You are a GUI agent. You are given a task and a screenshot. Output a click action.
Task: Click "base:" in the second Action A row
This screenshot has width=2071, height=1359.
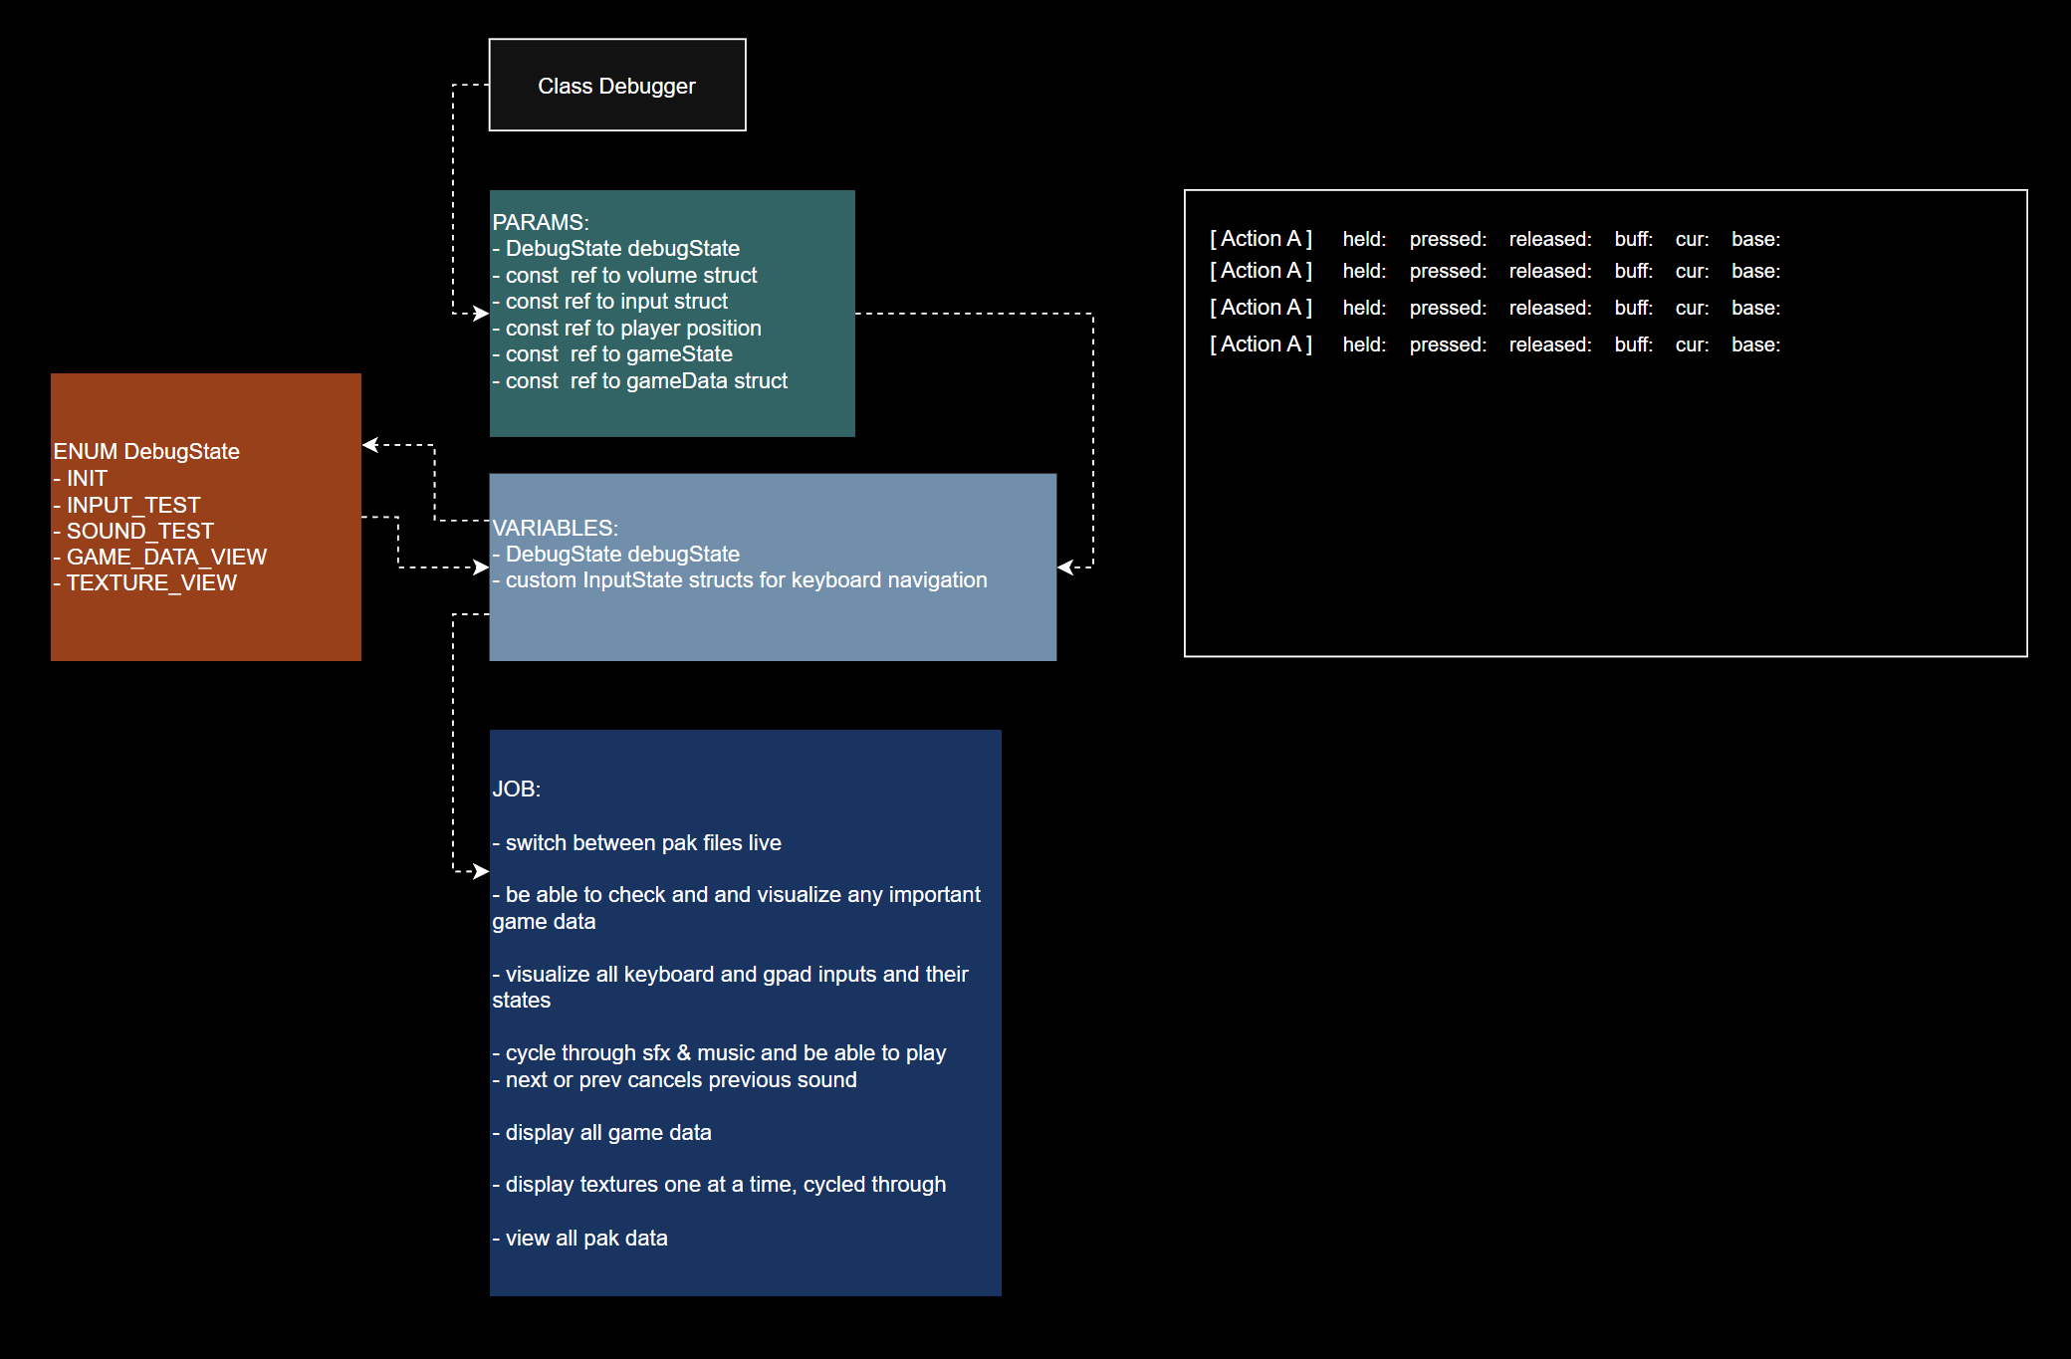pos(1755,271)
